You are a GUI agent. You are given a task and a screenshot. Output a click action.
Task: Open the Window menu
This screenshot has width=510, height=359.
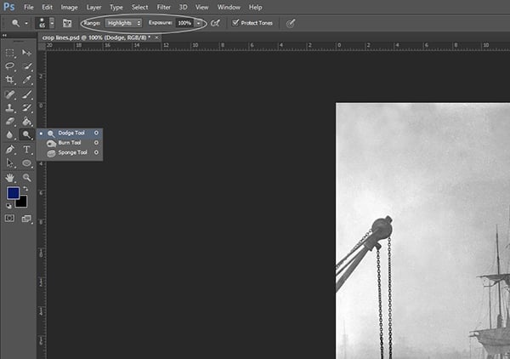229,7
